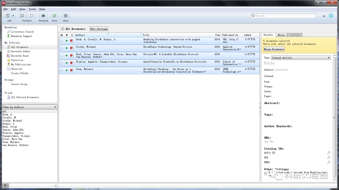Show Recently Read documents
Image resolution: width=339 pixels, height=190 pixels.
tap(20, 56)
